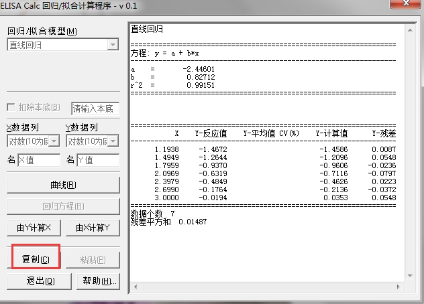Click the 请输入本底 input field
Viewport: 424px width, 304px height.
tap(95, 108)
